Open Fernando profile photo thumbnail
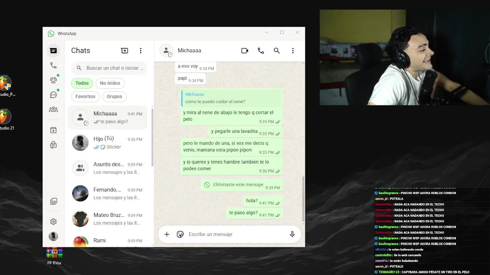Image resolution: width=490 pixels, height=275 pixels. tap(80, 194)
